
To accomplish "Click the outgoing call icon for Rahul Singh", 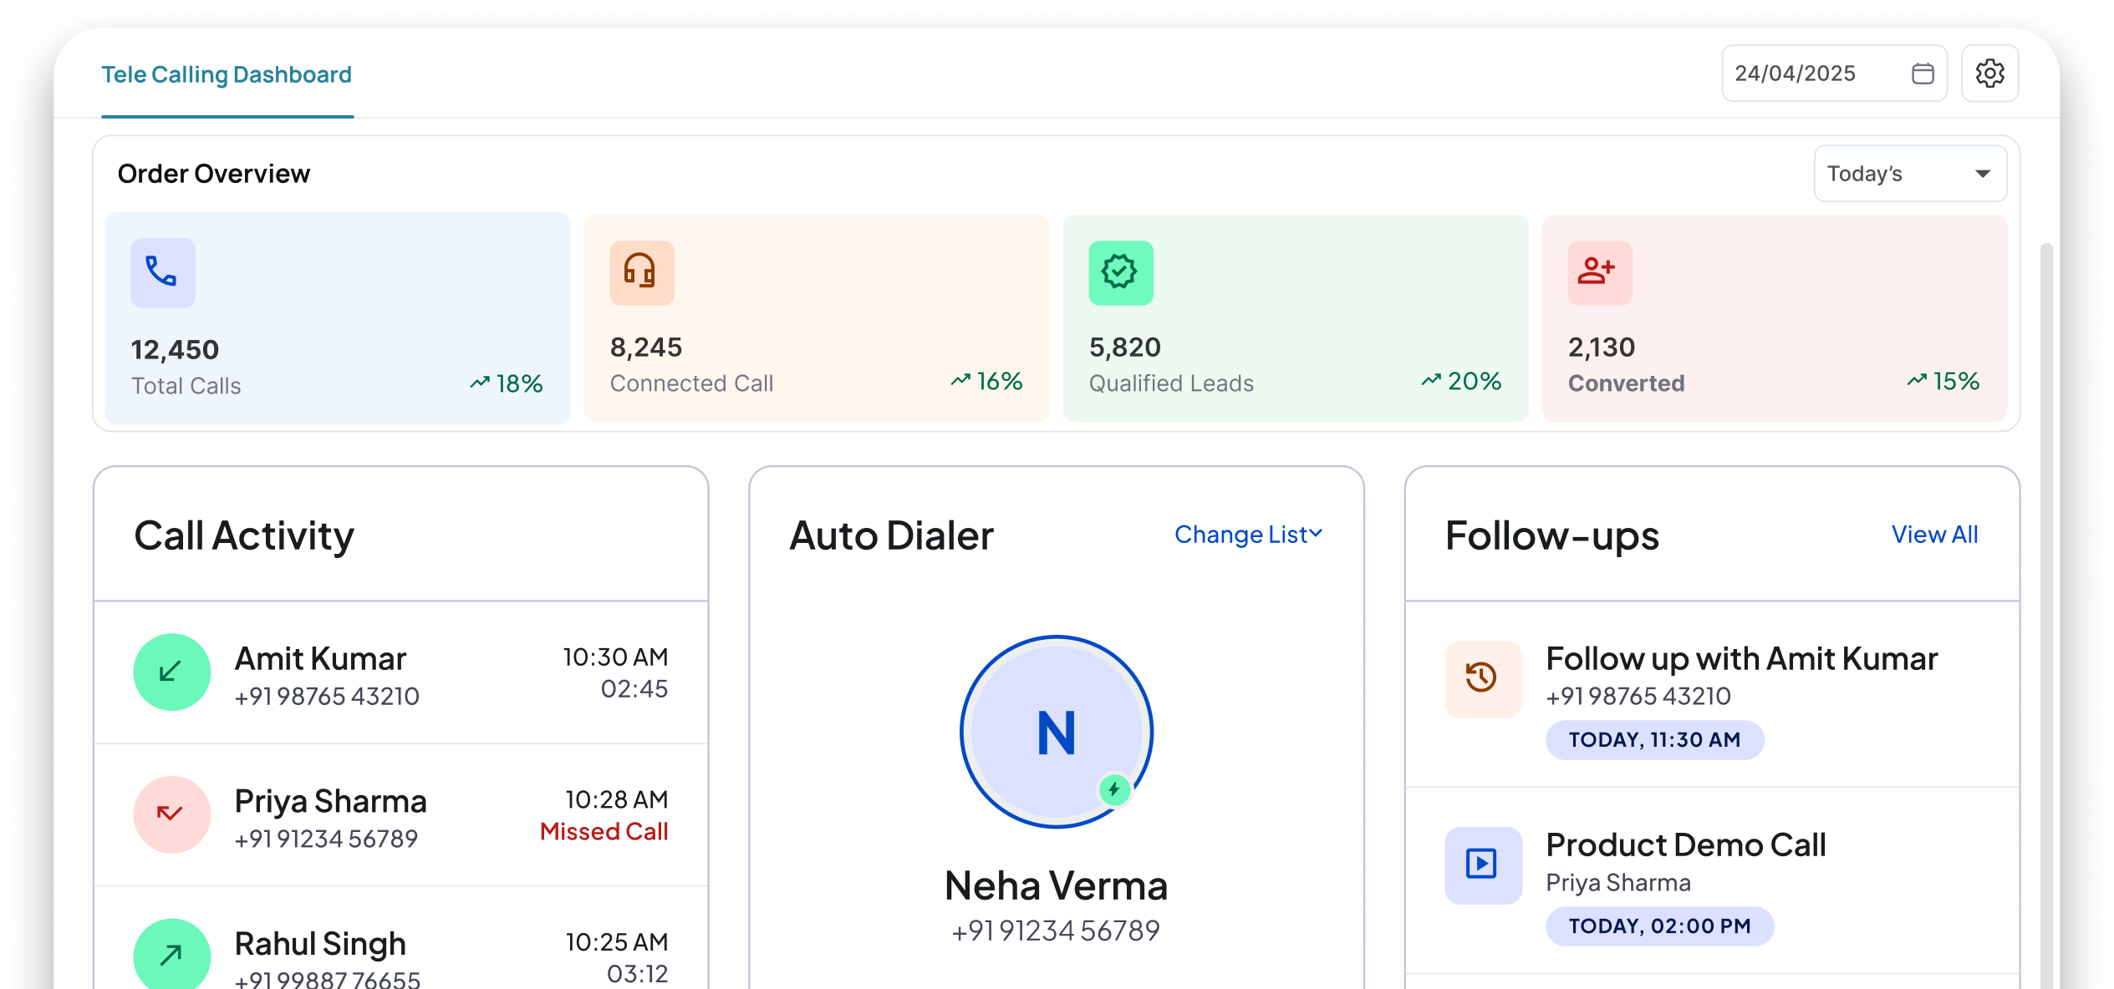I will pyautogui.click(x=171, y=956).
